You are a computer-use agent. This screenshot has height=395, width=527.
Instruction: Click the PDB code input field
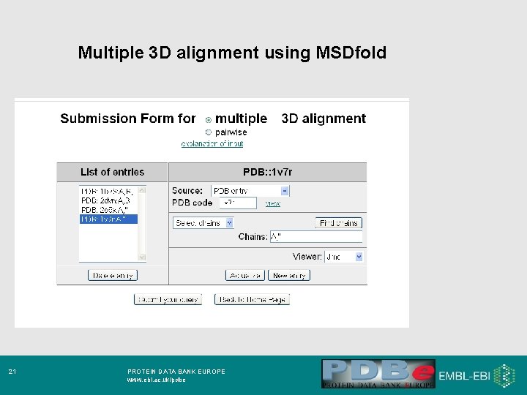(x=238, y=203)
